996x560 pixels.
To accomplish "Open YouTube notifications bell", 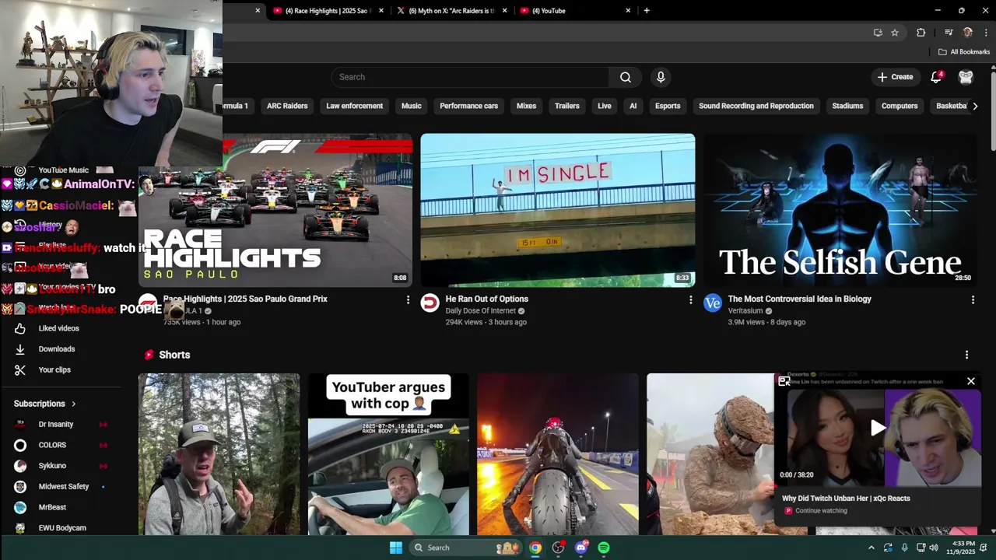I will 937,77.
